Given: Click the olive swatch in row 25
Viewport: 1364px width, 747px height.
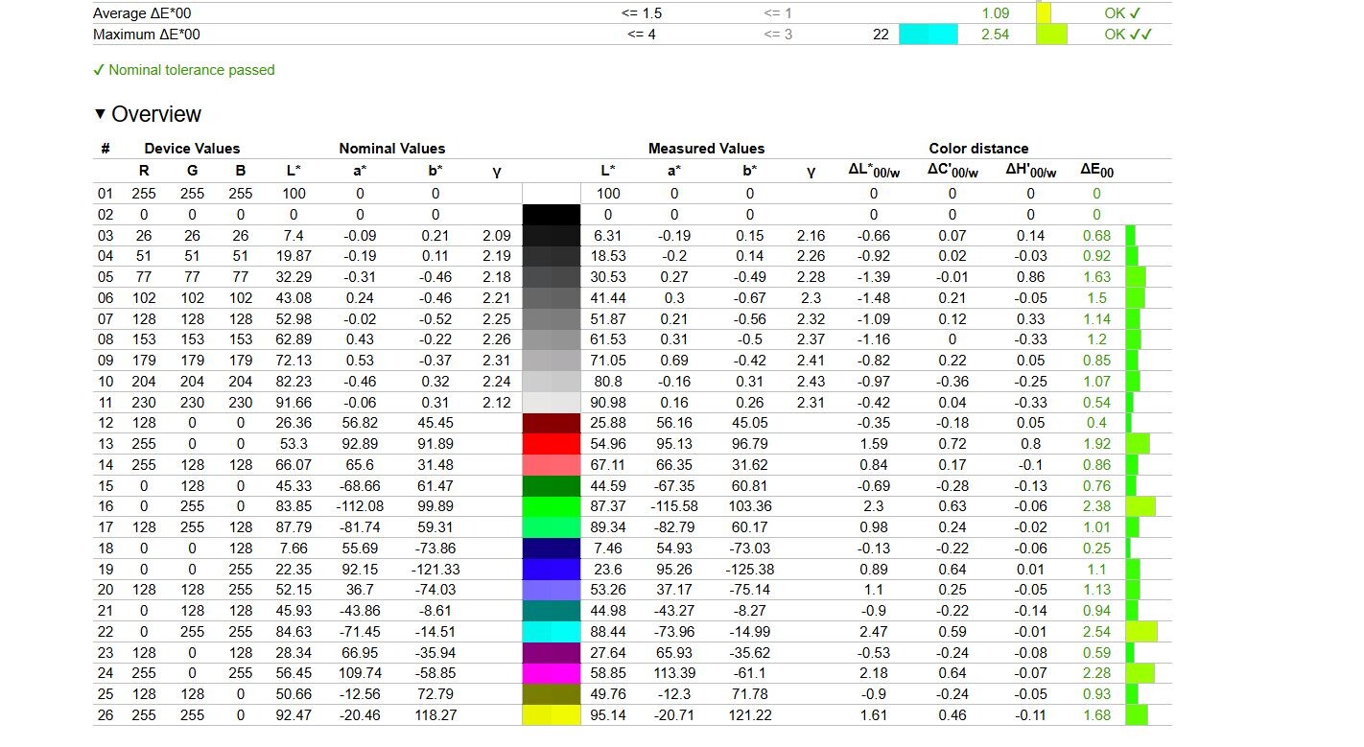Looking at the screenshot, I should point(552,694).
